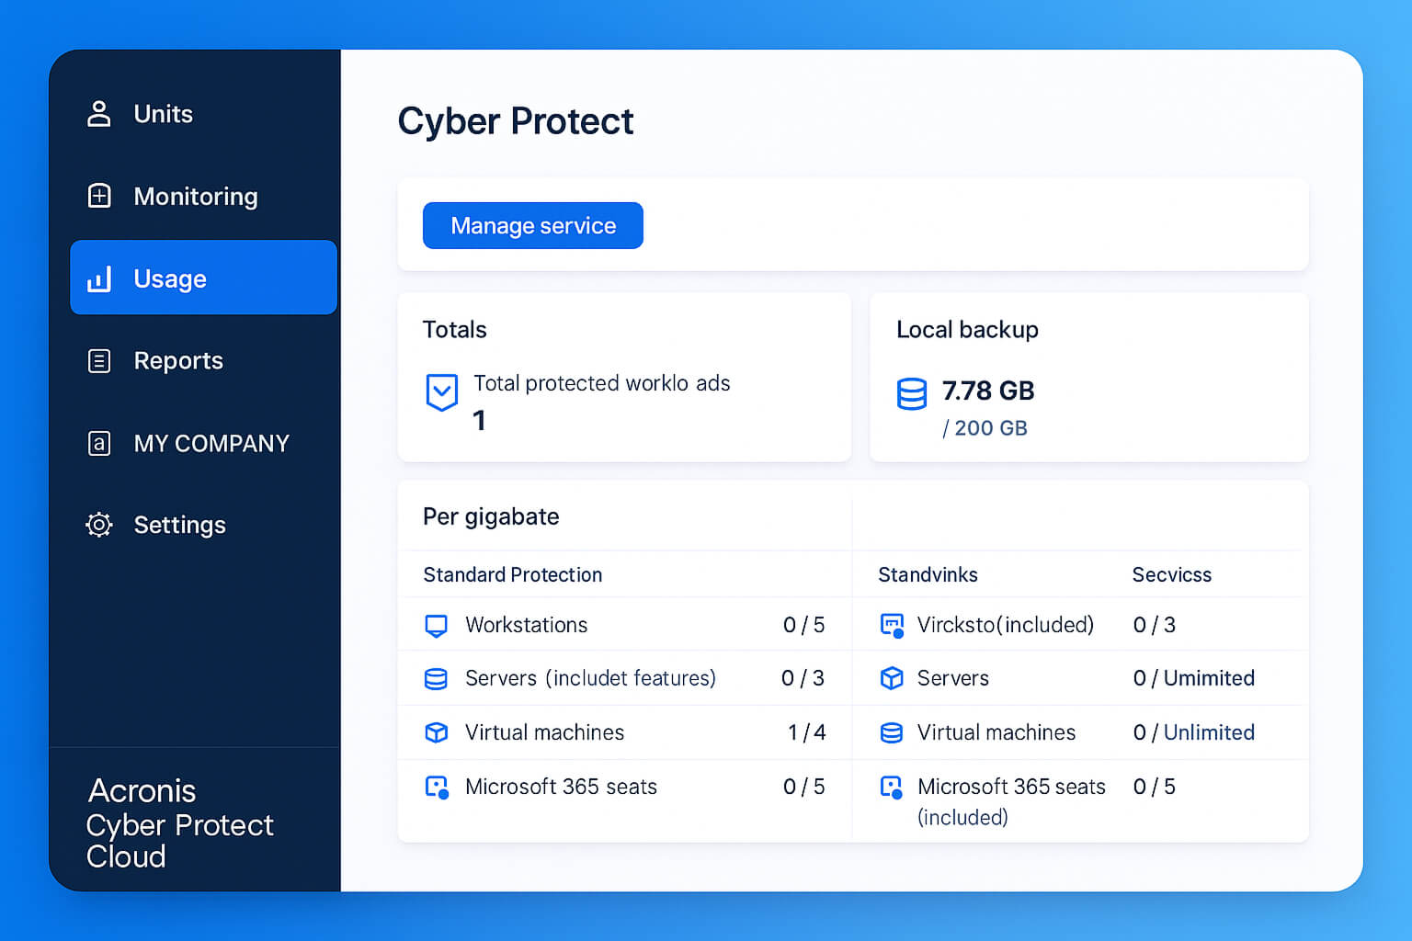The image size is (1412, 941).
Task: Click the Units person icon in sidebar
Action: (x=99, y=114)
